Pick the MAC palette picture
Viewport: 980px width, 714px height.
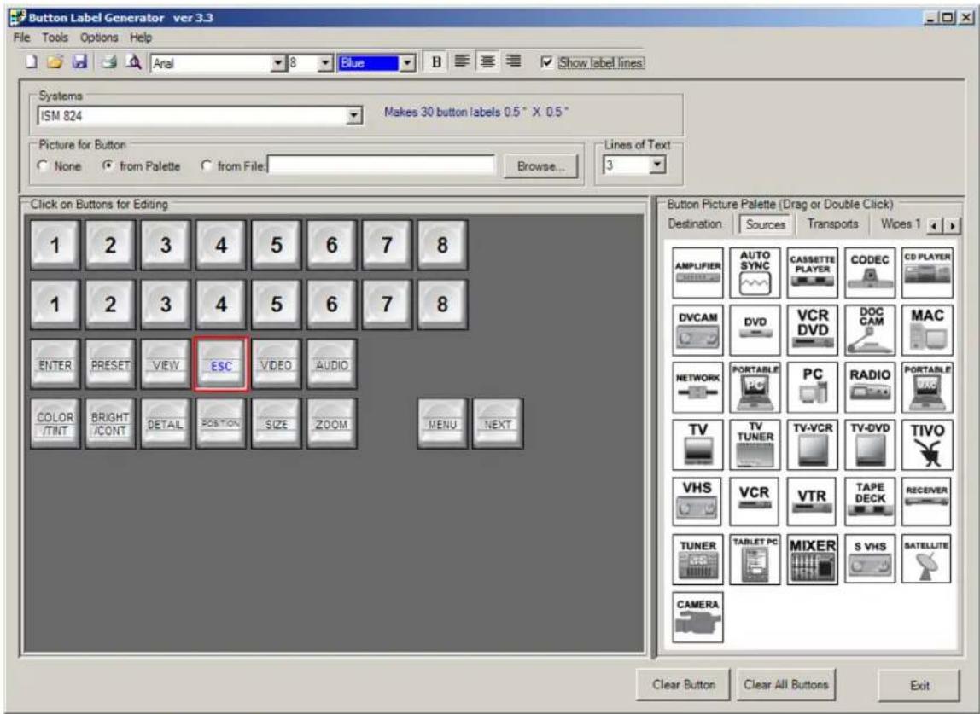pyautogui.click(x=927, y=330)
